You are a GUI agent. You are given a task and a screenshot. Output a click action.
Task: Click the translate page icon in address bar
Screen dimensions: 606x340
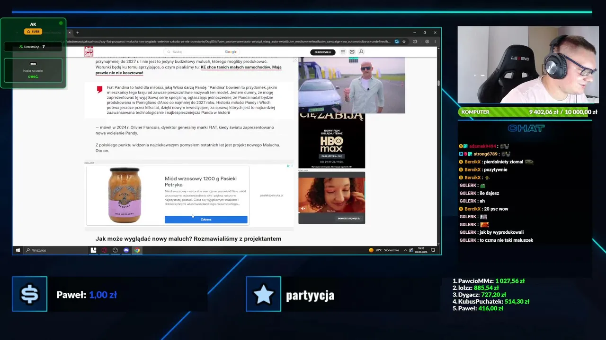[x=397, y=42]
